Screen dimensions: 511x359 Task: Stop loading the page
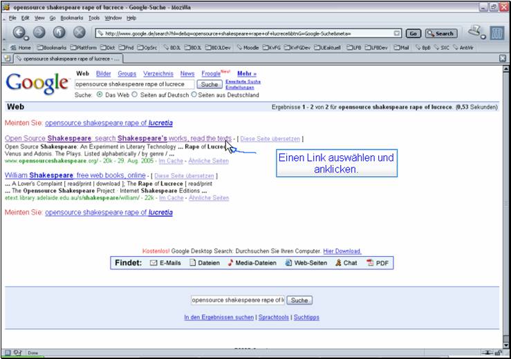click(80, 32)
